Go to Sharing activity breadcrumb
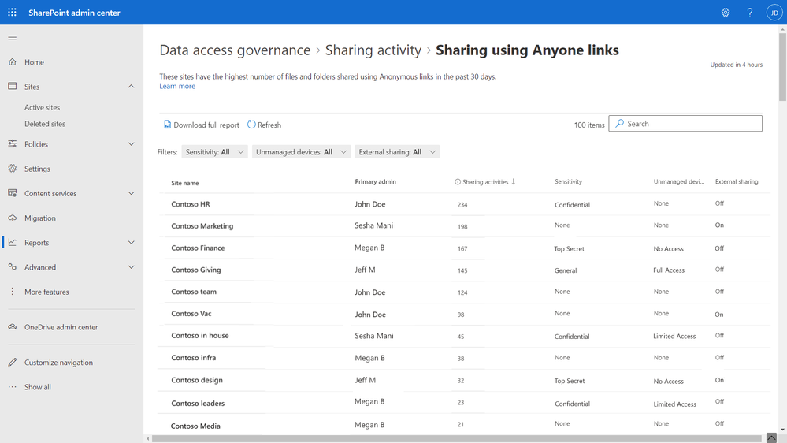The image size is (787, 443). (373, 50)
